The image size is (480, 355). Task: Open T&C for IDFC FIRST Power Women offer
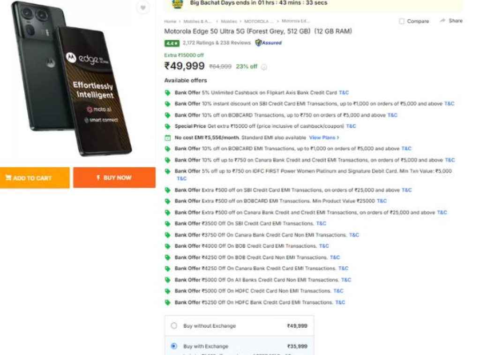[181, 178]
